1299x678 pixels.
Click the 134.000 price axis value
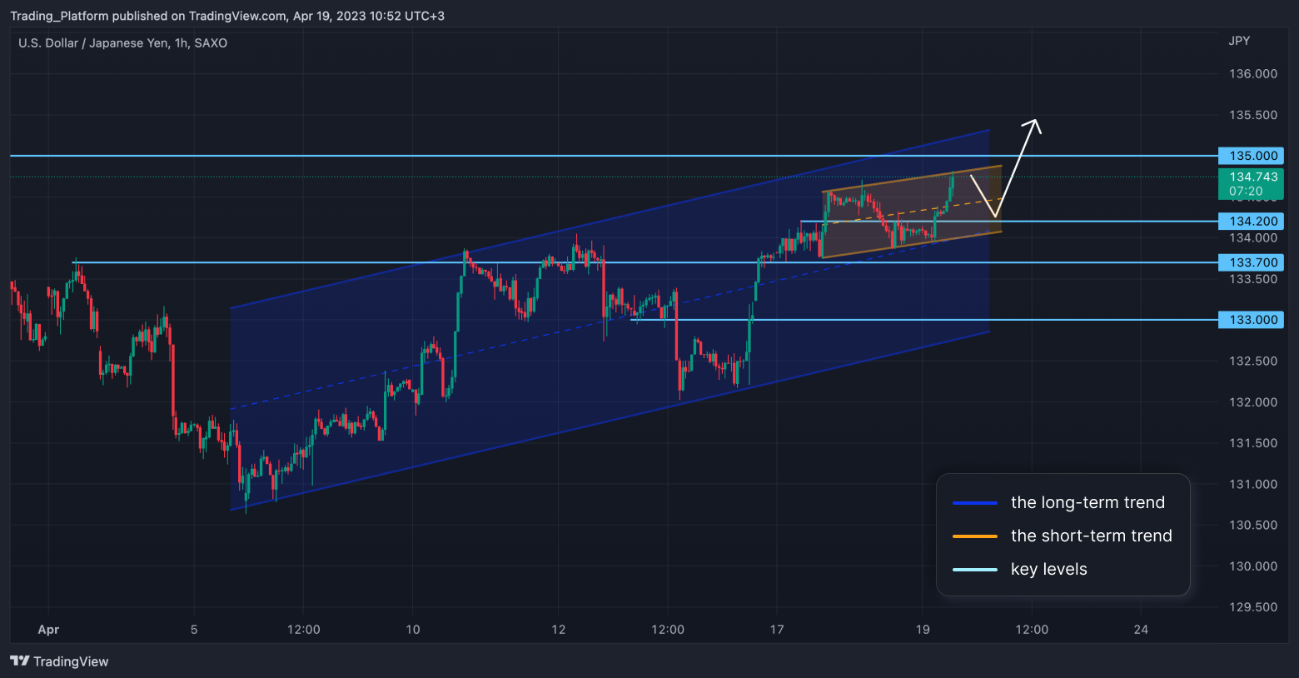pos(1253,238)
